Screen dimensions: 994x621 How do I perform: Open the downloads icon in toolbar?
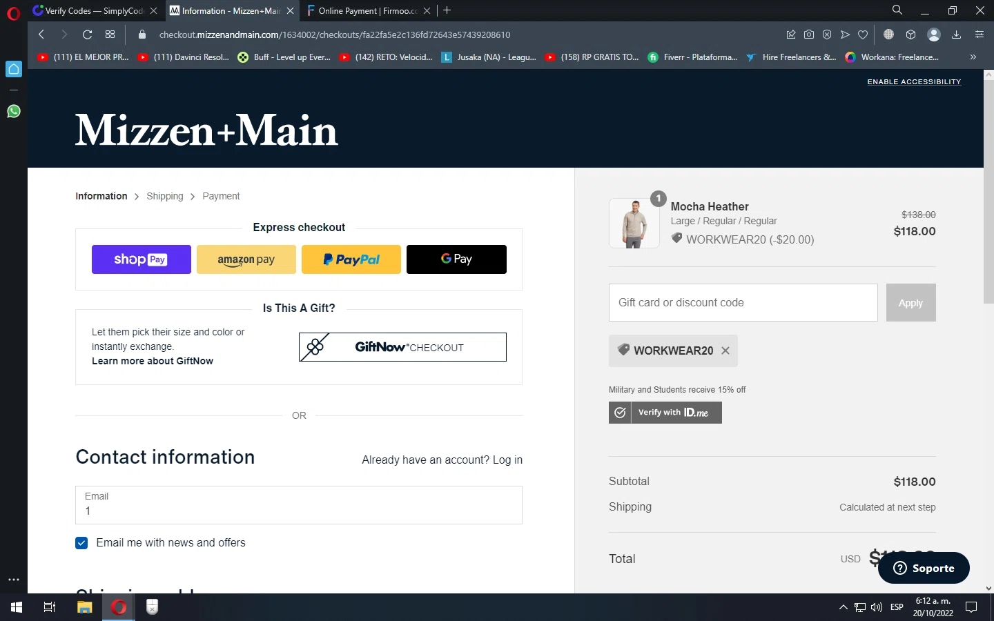[x=956, y=34]
